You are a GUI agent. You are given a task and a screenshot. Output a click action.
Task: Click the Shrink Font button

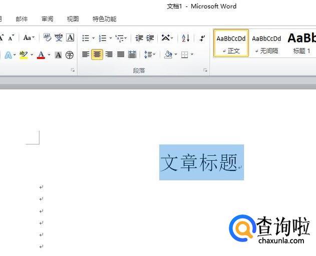coord(12,37)
